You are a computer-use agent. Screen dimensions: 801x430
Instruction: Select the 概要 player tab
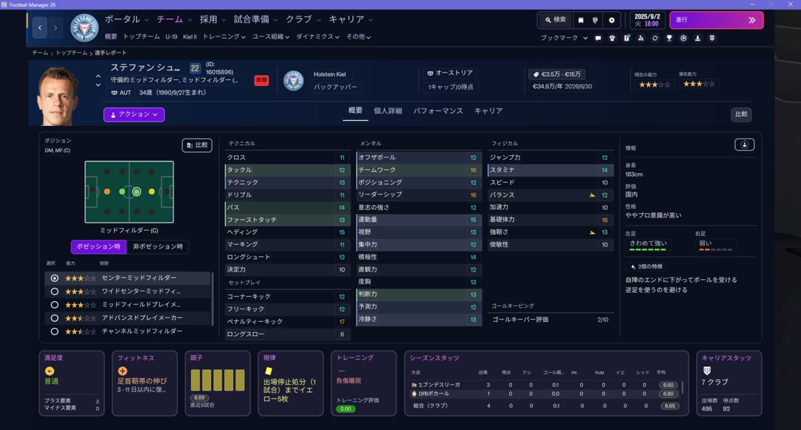coord(356,111)
